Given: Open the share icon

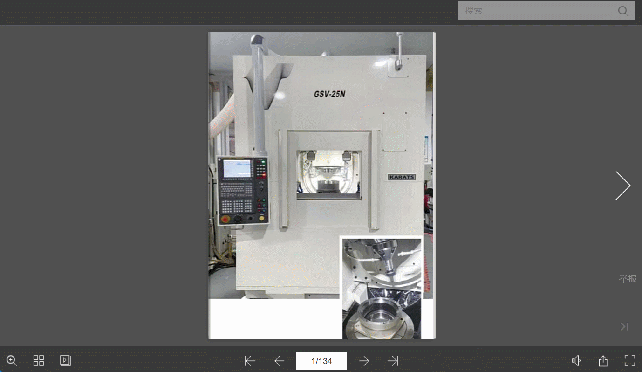Looking at the screenshot, I should tap(603, 361).
